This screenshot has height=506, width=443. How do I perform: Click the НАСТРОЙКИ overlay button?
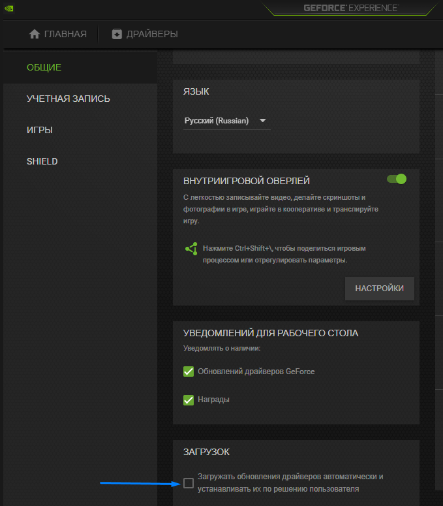coord(380,289)
